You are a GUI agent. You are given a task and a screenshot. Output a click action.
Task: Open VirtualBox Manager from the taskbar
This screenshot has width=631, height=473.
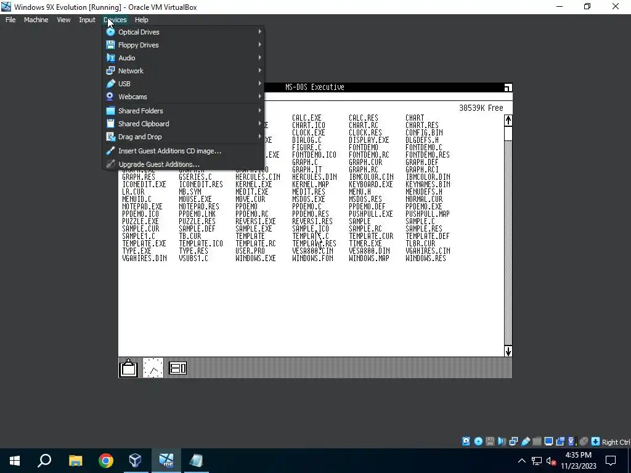135,461
